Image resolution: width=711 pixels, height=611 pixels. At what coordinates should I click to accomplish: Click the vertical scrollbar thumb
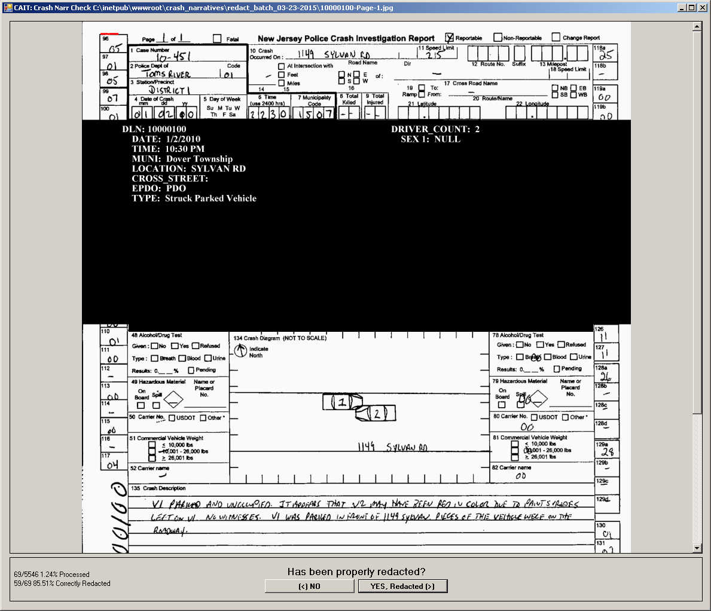tap(697, 222)
